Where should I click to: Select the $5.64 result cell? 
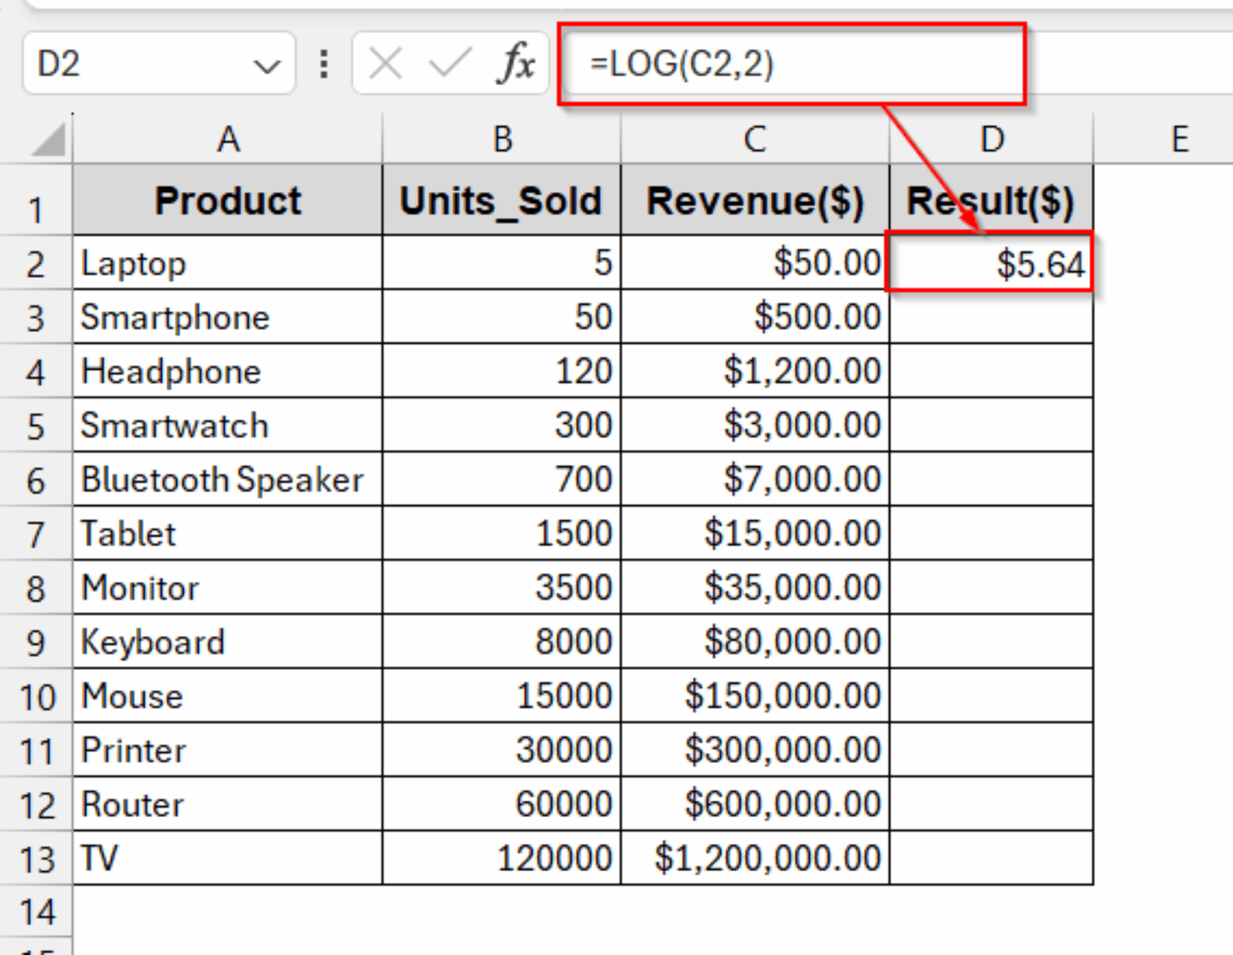tap(990, 263)
